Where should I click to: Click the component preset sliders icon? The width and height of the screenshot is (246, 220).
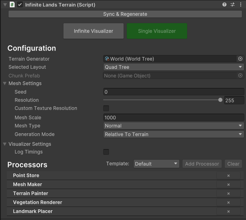[233, 4]
